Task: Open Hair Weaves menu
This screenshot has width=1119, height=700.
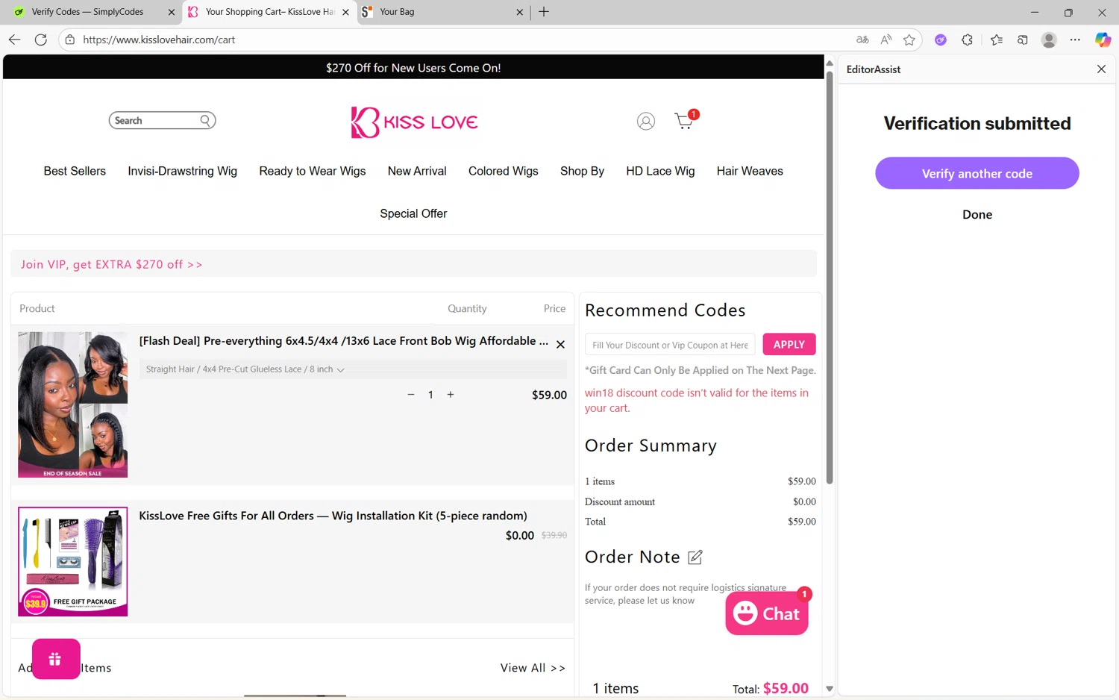Action: click(x=750, y=171)
